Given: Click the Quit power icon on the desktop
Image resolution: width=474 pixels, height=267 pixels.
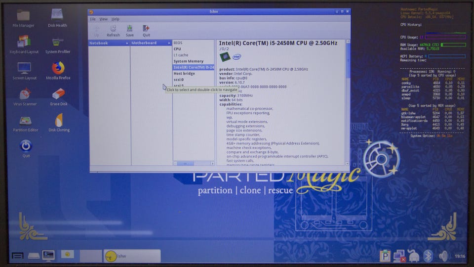Looking at the screenshot, I should pyautogui.click(x=26, y=149).
